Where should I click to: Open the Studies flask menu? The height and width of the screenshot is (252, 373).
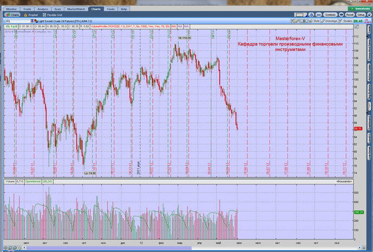[346, 21]
